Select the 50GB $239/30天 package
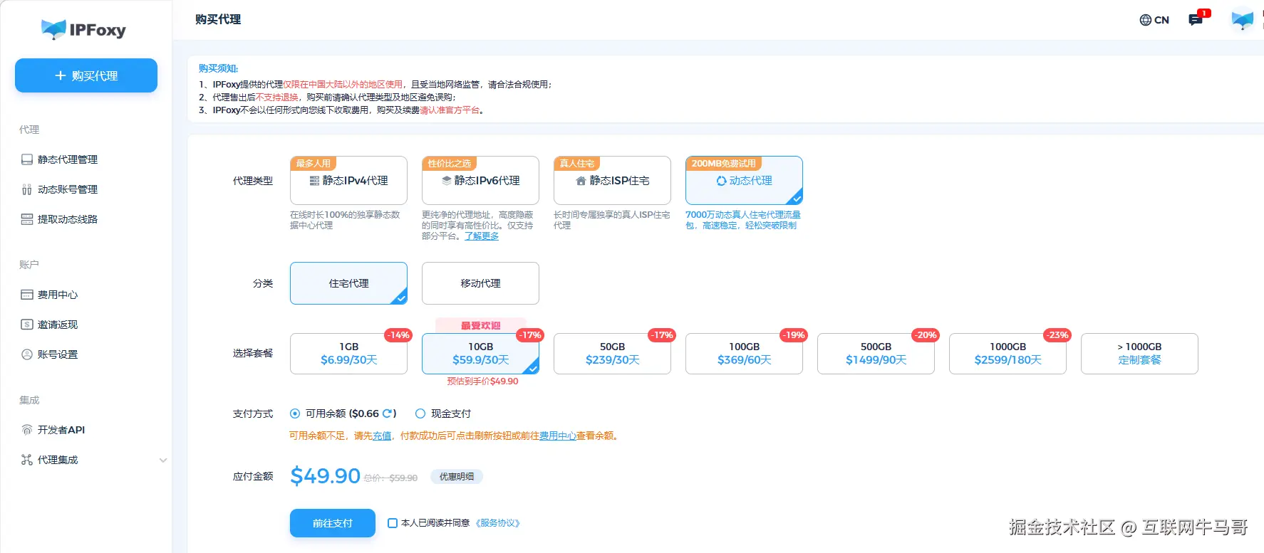 point(612,354)
